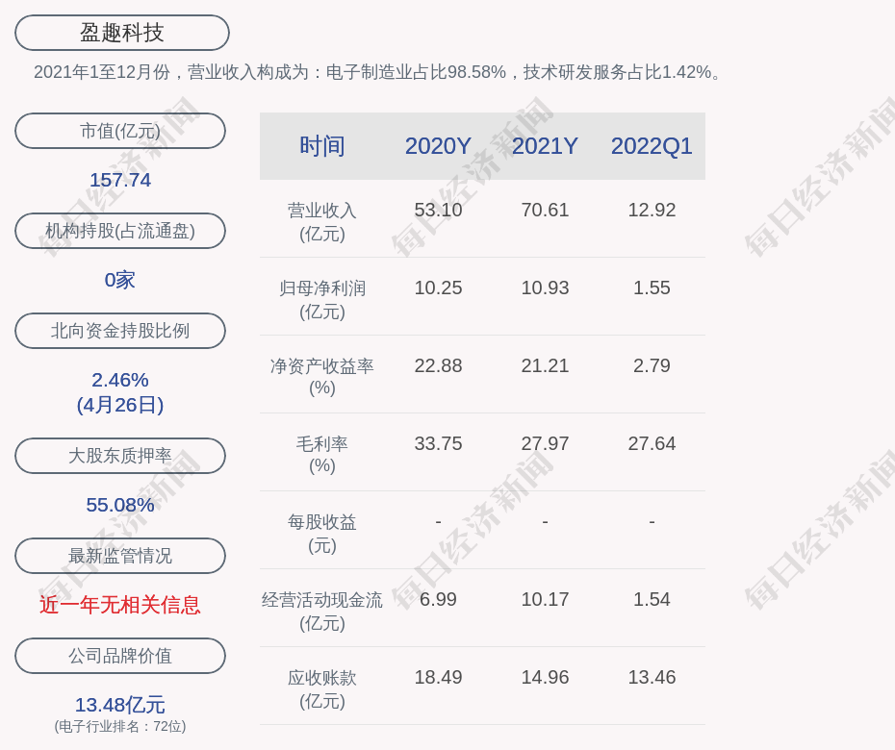895x750 pixels.
Task: Select the 2022Q1 column header
Action: tap(652, 146)
